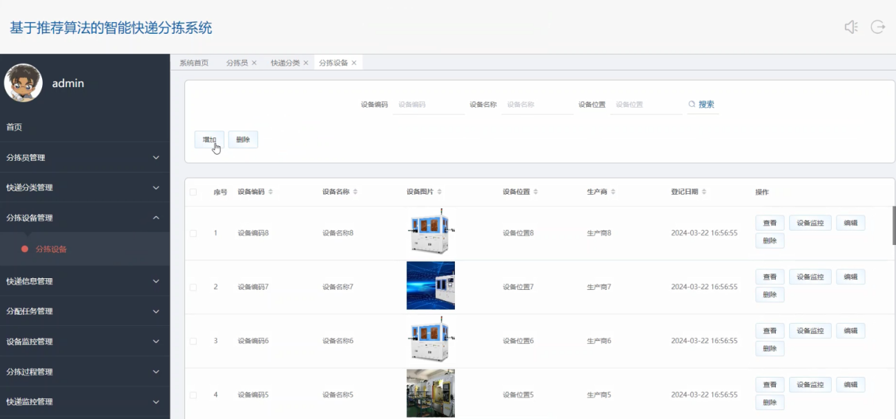Click 编辑 for 设备编码8 row
This screenshot has width=896, height=419.
[x=850, y=223]
